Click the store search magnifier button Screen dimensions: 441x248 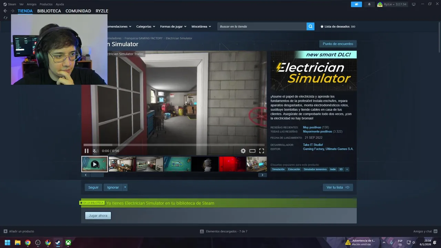310,27
